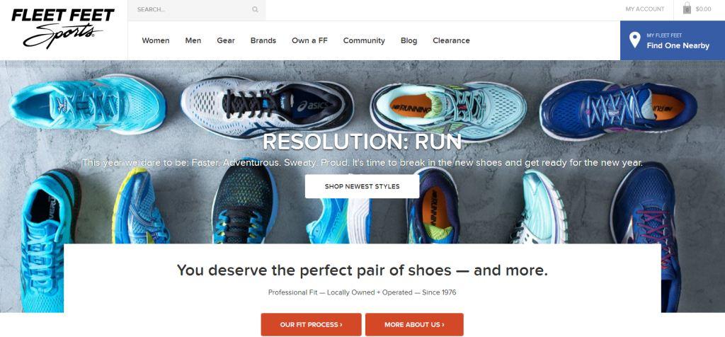Click the Our Fit Process button
The width and height of the screenshot is (725, 337).
[312, 324]
